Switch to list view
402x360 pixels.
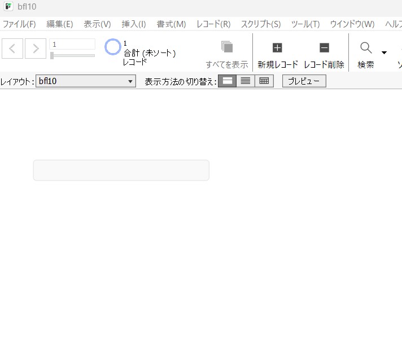246,81
